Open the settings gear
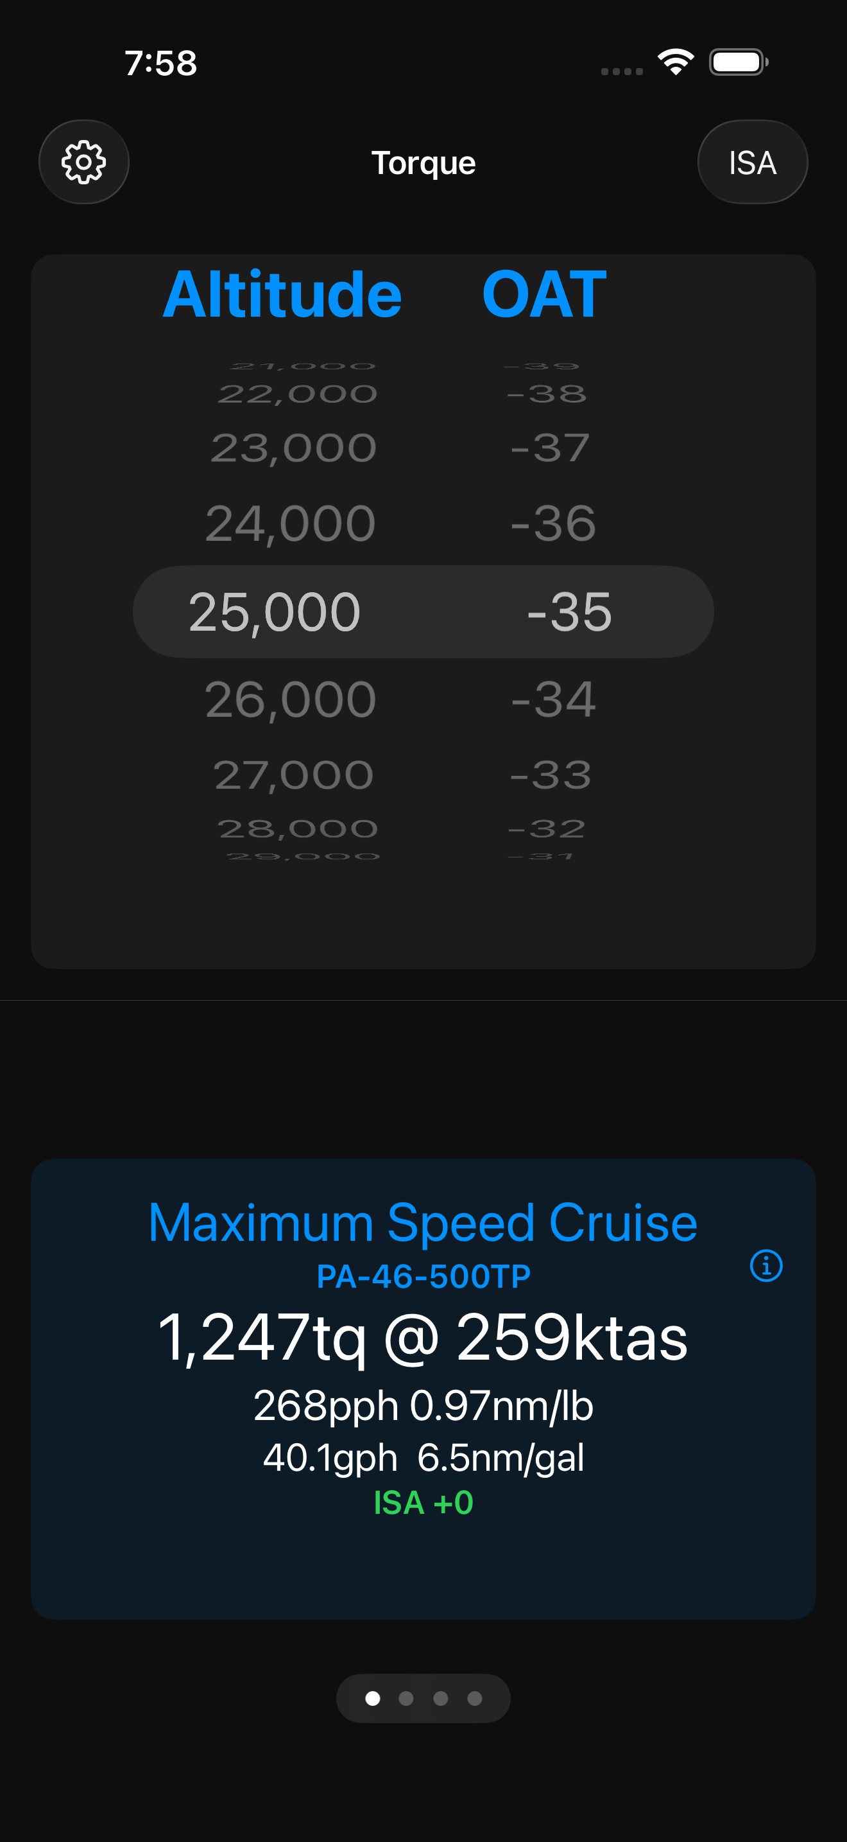 (83, 162)
